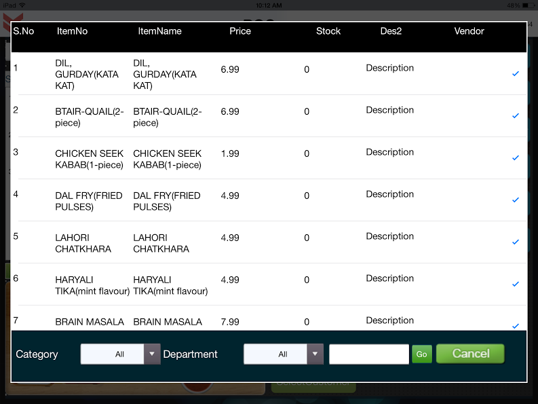
Task: Focus the search text field beside Go
Action: tap(368, 354)
